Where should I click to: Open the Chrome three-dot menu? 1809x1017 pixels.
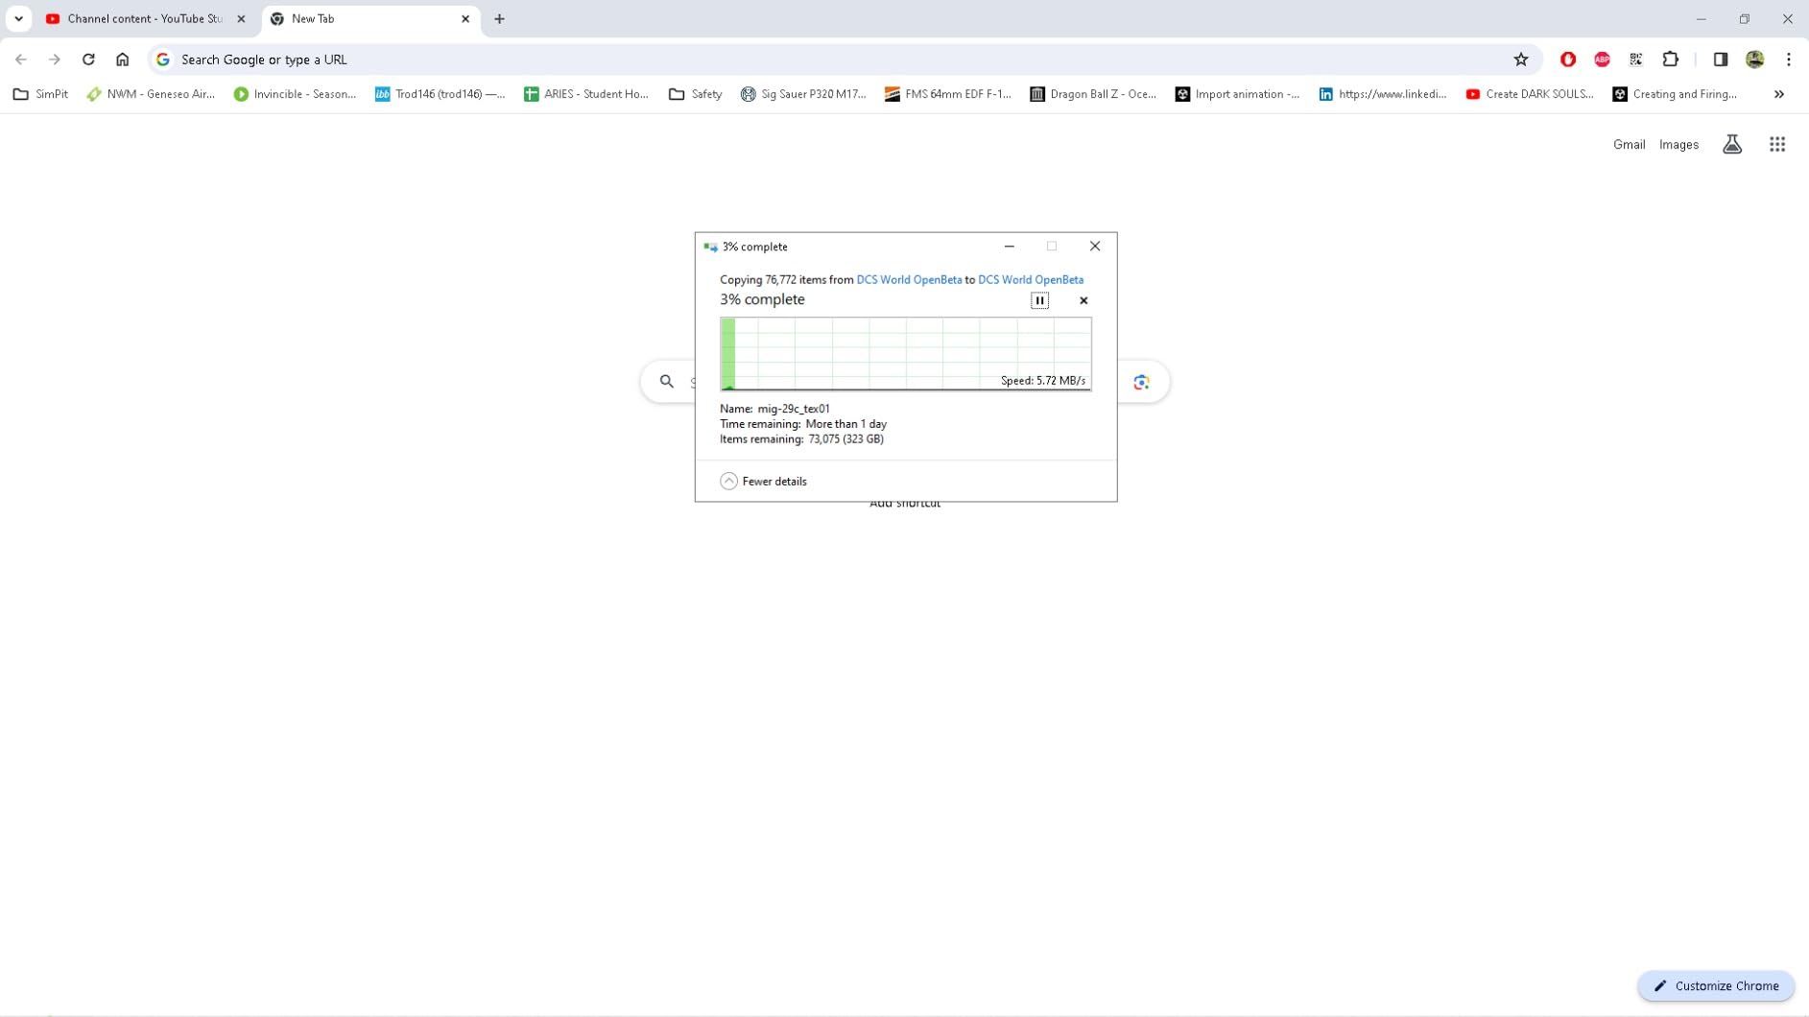[1789, 59]
